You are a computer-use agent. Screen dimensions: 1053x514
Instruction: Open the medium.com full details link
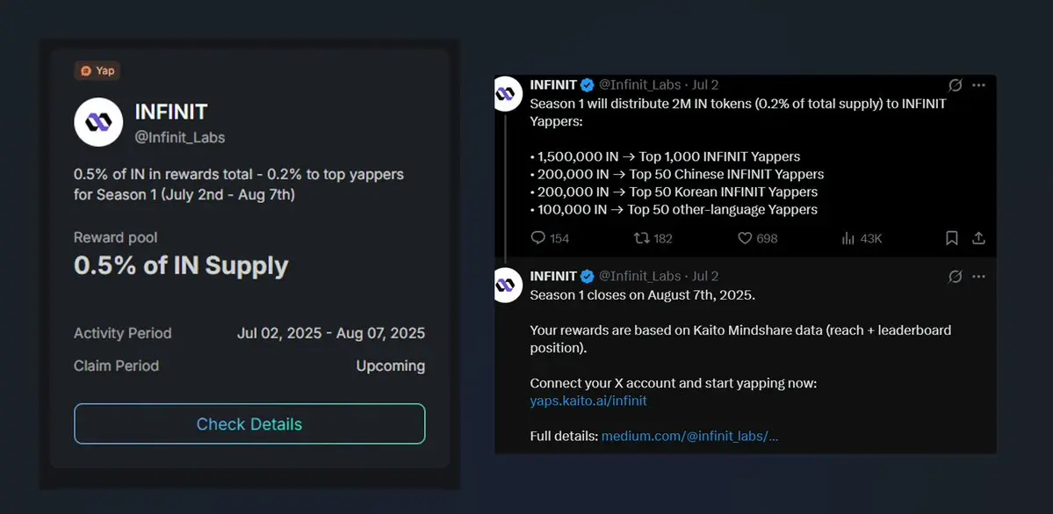click(x=689, y=436)
